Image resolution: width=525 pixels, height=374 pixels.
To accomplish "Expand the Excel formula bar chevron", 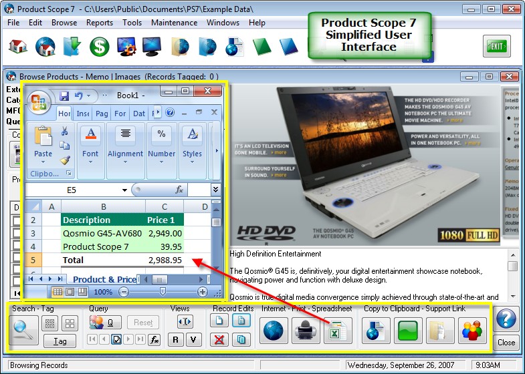I will pyautogui.click(x=215, y=190).
